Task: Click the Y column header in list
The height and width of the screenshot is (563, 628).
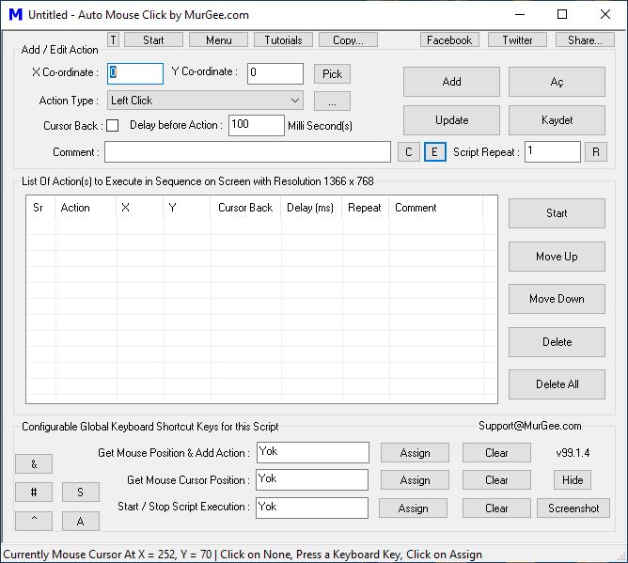Action: 187,208
